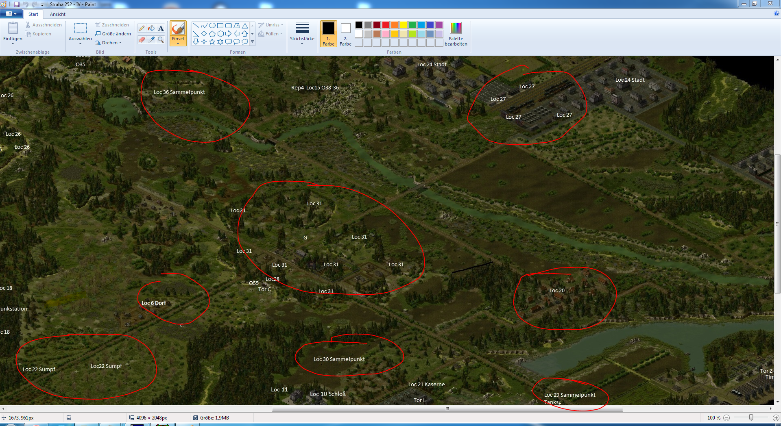Choose the Rounded rectangle shape
Viewport: 781px width, 426px height.
(228, 26)
